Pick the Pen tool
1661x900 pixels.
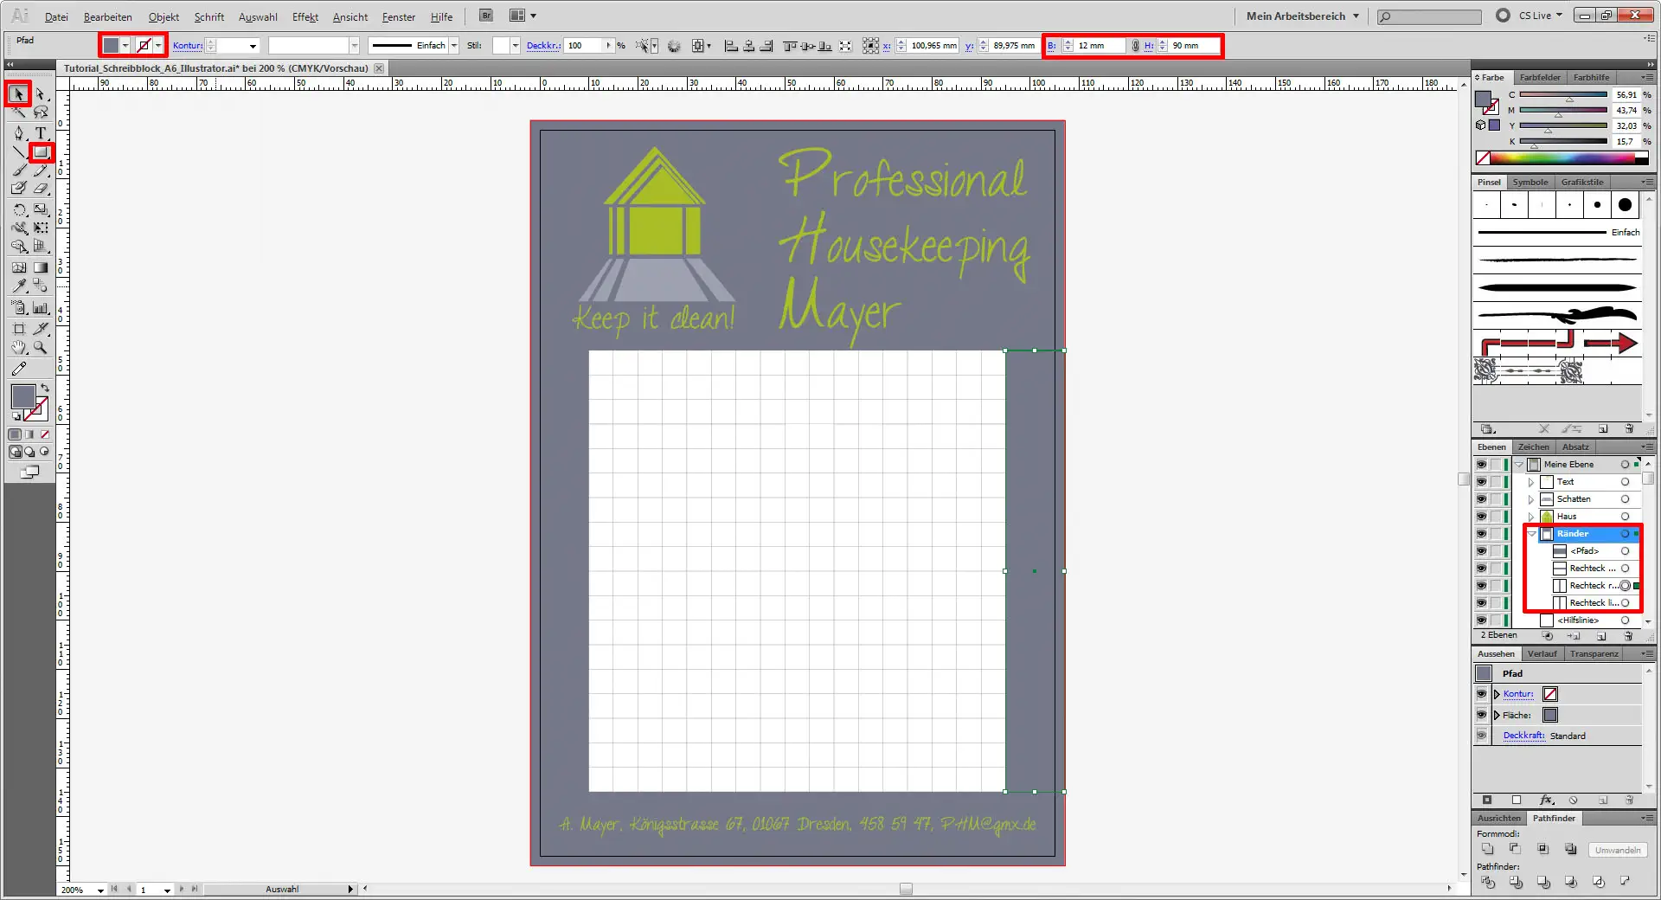pyautogui.click(x=19, y=132)
